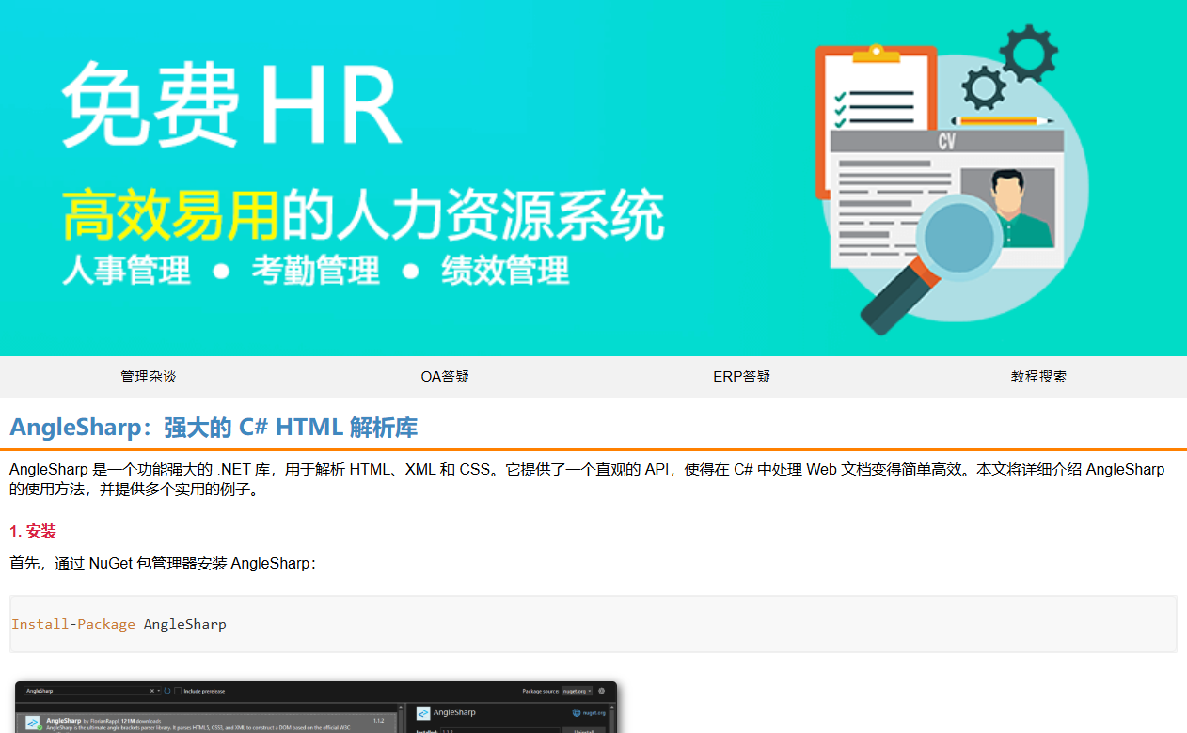The height and width of the screenshot is (733, 1187).
Task: Open the Package source nuget.org dropdown
Action: pos(577,691)
